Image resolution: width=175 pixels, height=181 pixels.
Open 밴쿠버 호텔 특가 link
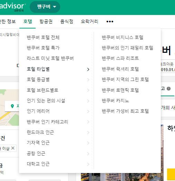(43, 48)
